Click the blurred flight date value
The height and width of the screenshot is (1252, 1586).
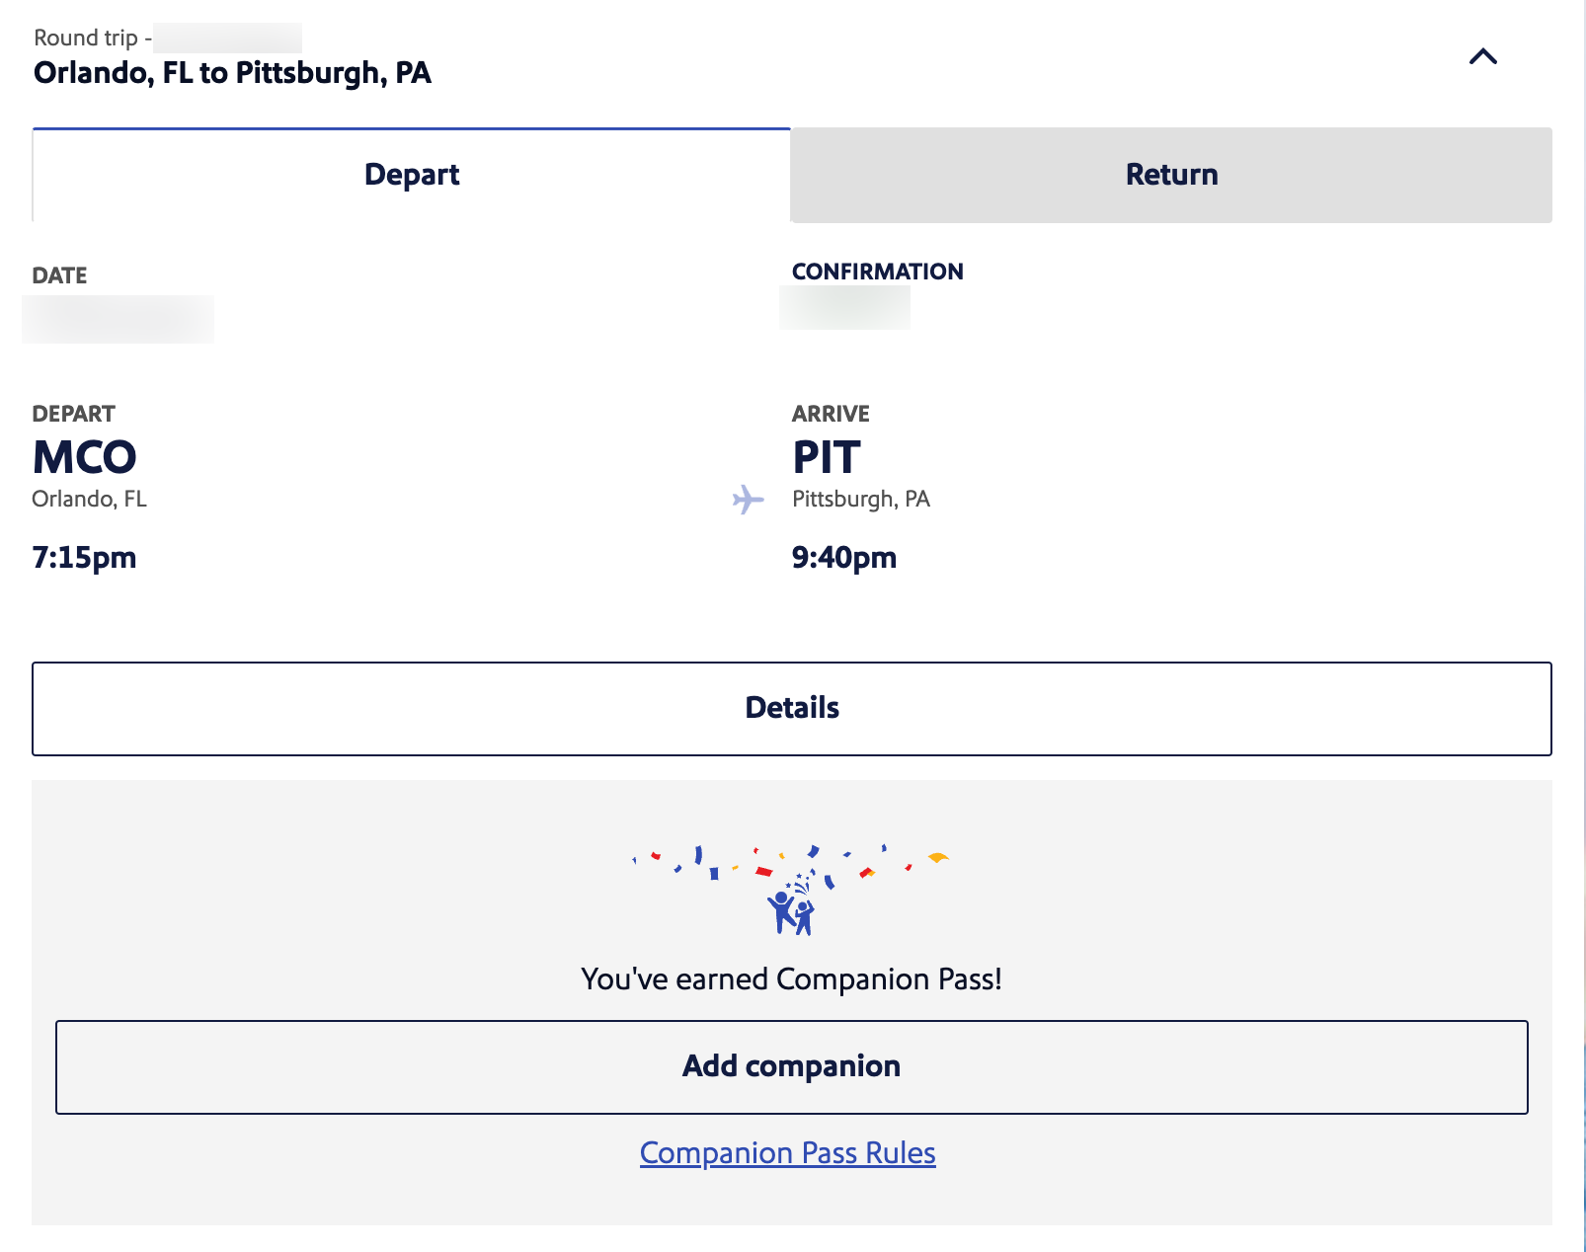coord(118,319)
